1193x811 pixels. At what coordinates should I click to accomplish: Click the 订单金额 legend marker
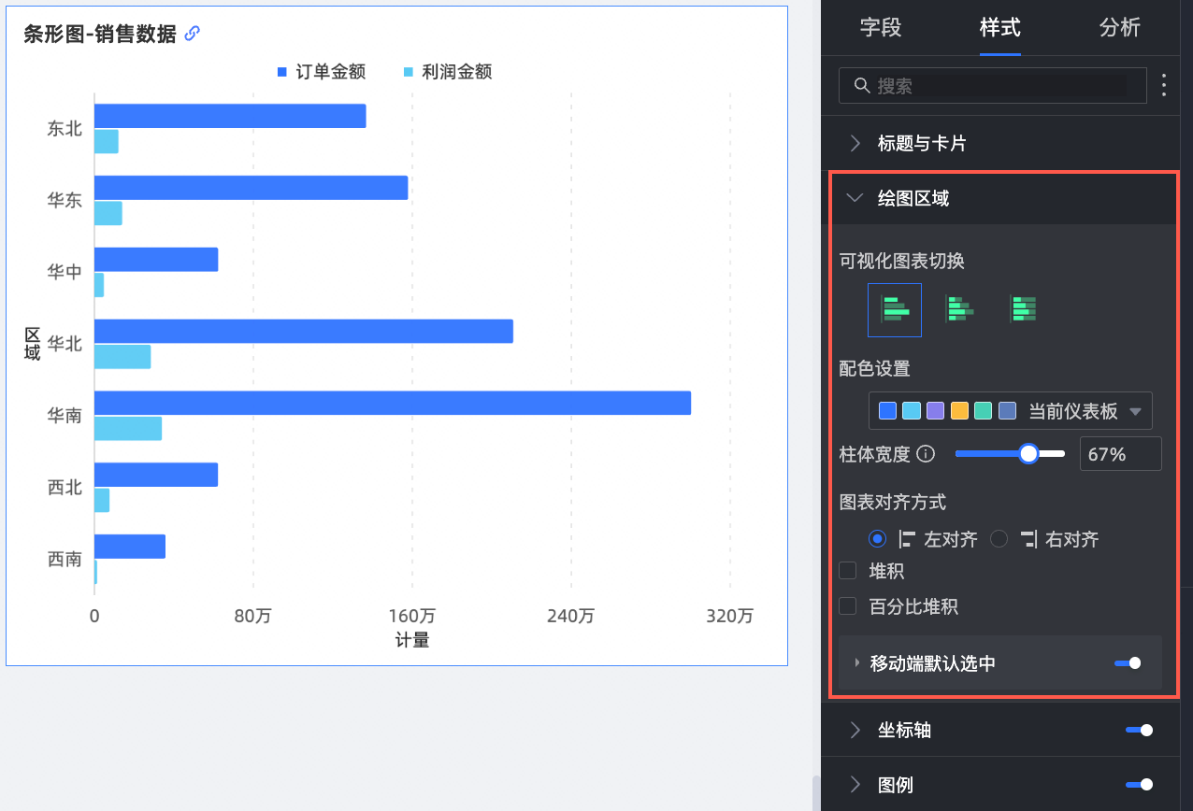[x=282, y=72]
